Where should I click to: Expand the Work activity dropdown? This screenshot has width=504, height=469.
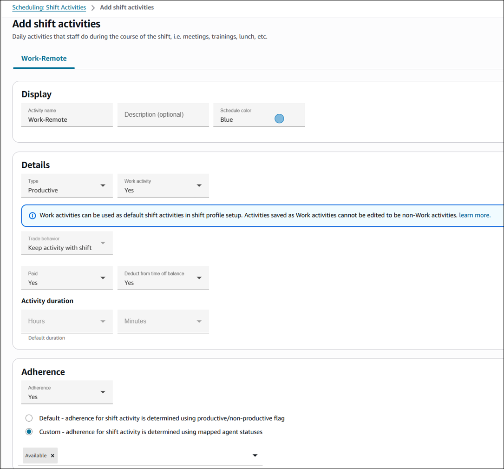coord(163,186)
